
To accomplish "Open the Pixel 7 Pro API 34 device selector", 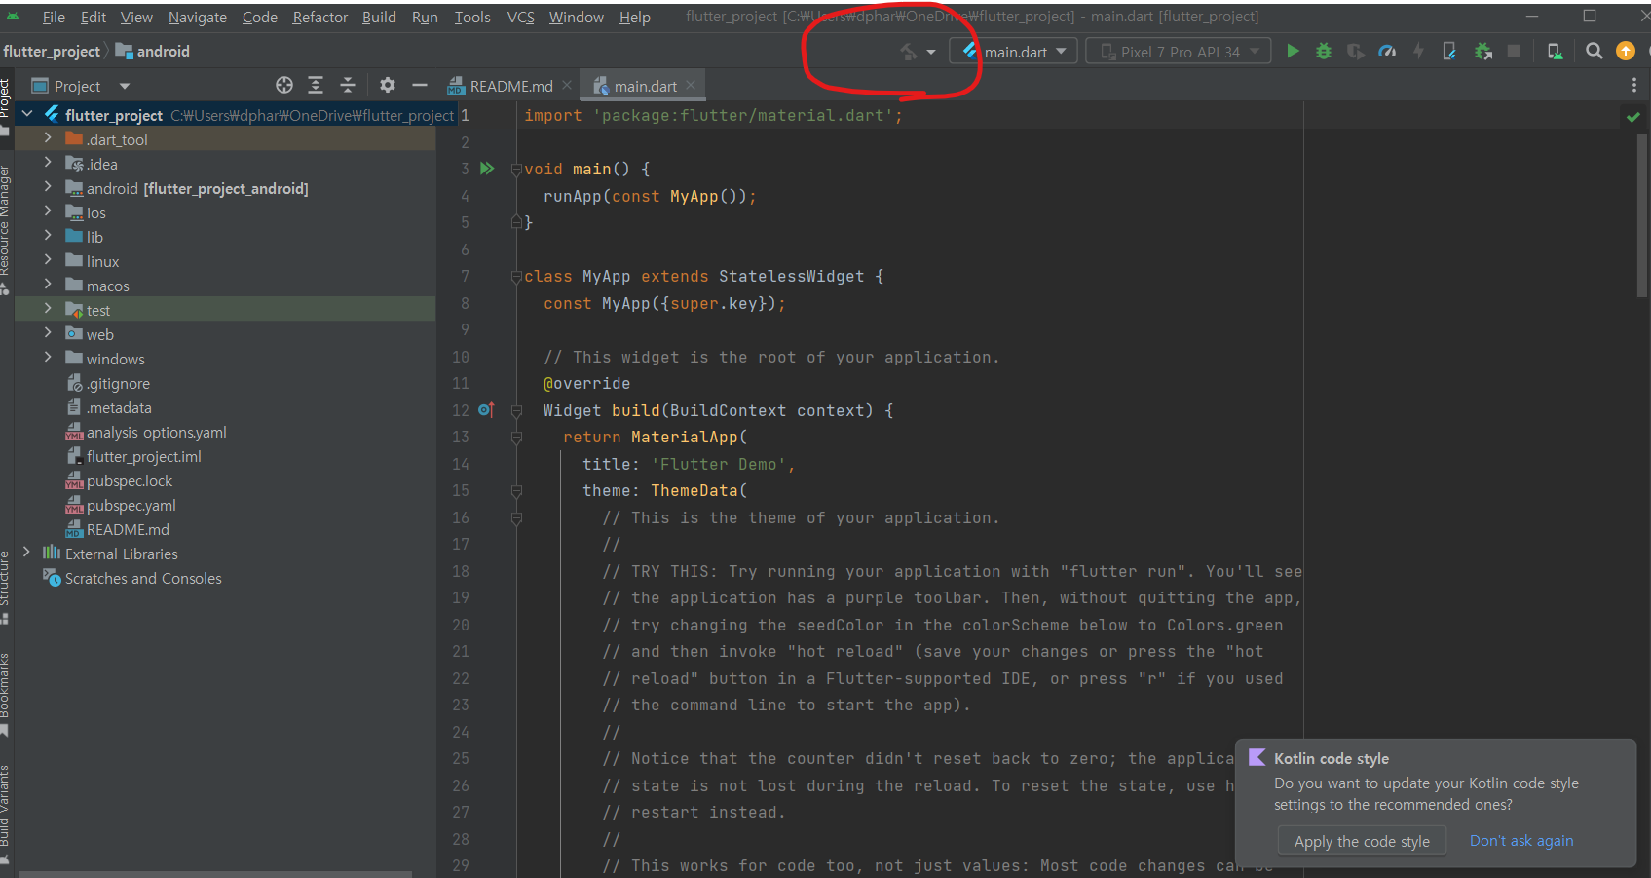I will coord(1179,52).
